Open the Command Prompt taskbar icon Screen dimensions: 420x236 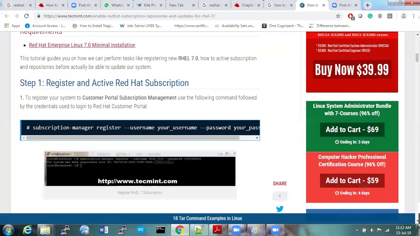160,230
